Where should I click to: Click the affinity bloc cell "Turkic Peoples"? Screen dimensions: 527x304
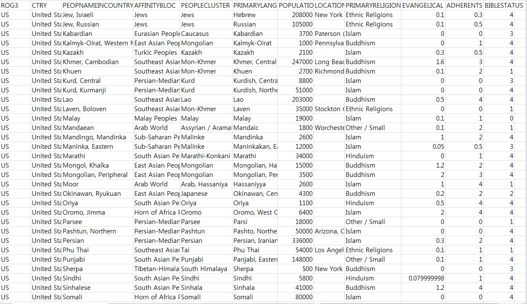pos(157,53)
